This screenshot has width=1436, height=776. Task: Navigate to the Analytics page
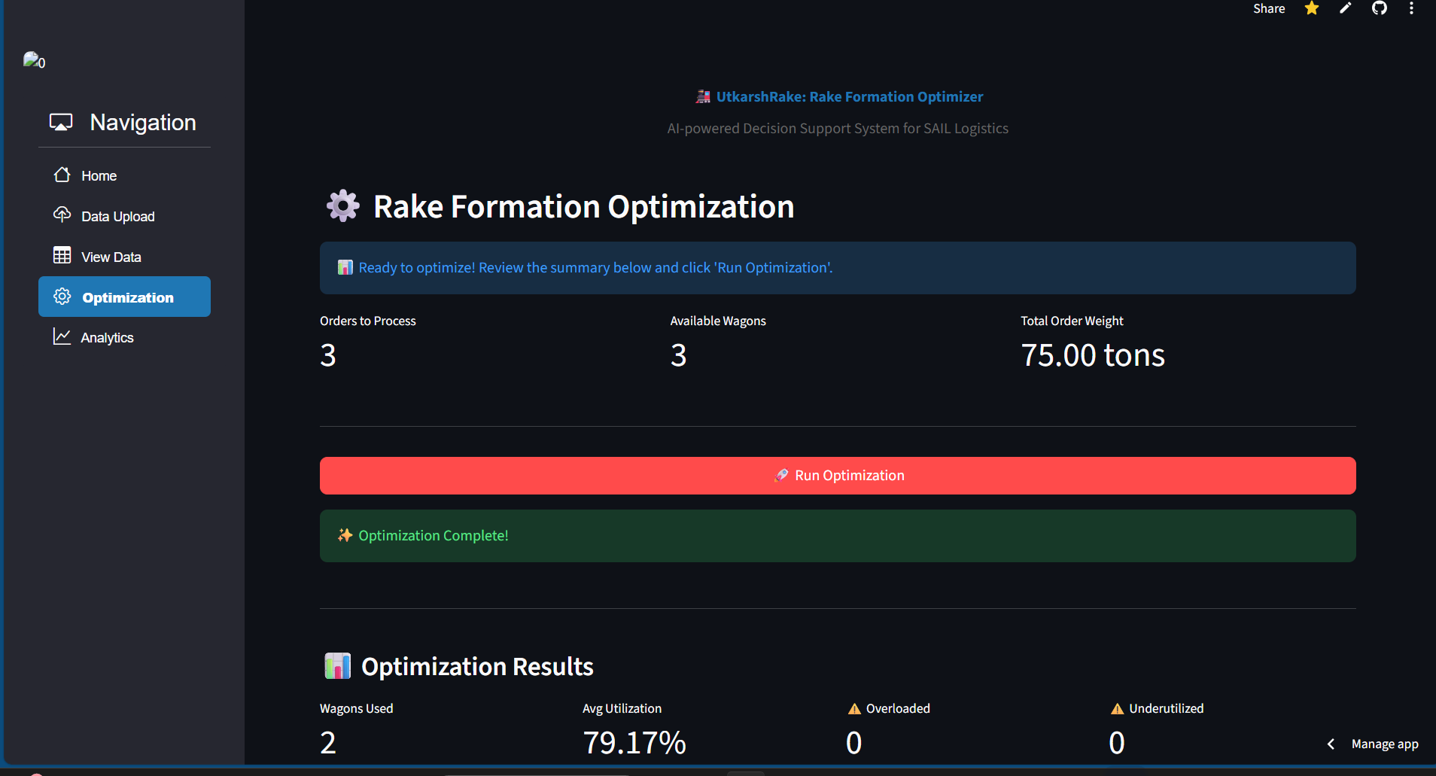coord(124,337)
